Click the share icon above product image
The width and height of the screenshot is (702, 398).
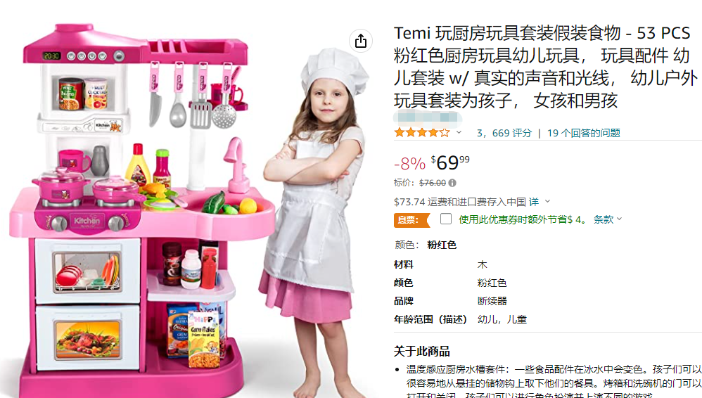[360, 41]
